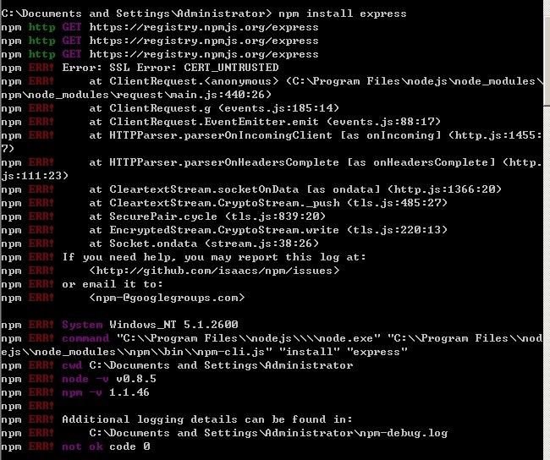
Task: Click the 'SSL Error: CERT_UNTRUSTED' message
Action: [x=194, y=68]
